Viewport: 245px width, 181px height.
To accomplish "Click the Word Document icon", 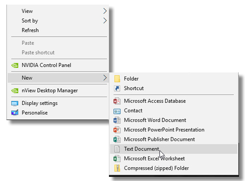I will (117, 120).
